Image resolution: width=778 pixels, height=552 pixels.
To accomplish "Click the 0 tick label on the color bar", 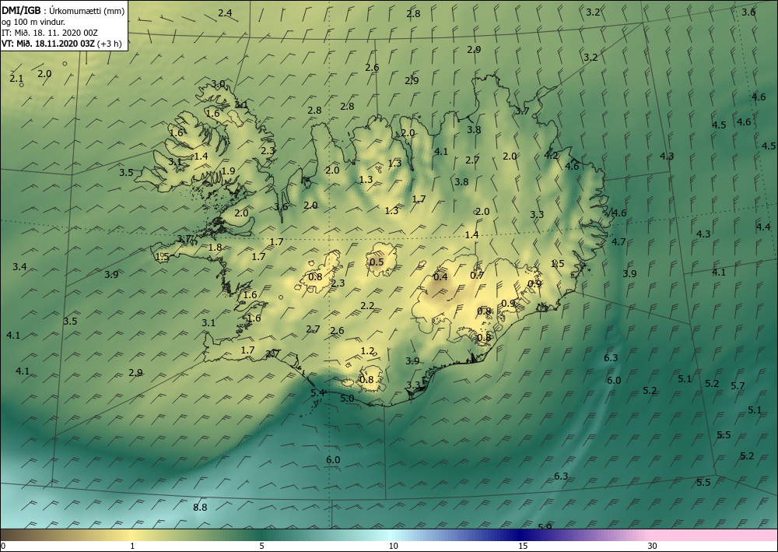I will [x=3, y=547].
